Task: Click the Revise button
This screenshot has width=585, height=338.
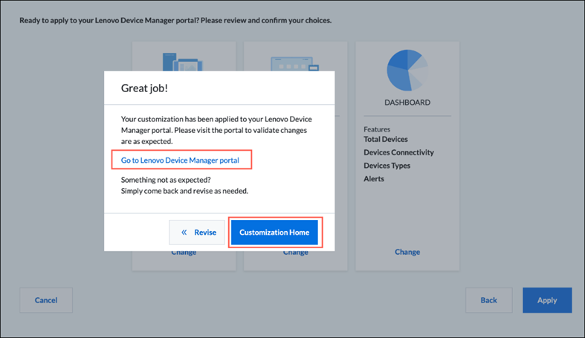Action: pos(197,233)
